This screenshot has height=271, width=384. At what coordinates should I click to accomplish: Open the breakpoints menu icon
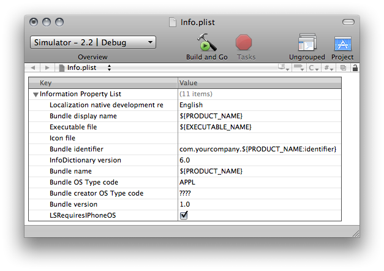point(299,67)
